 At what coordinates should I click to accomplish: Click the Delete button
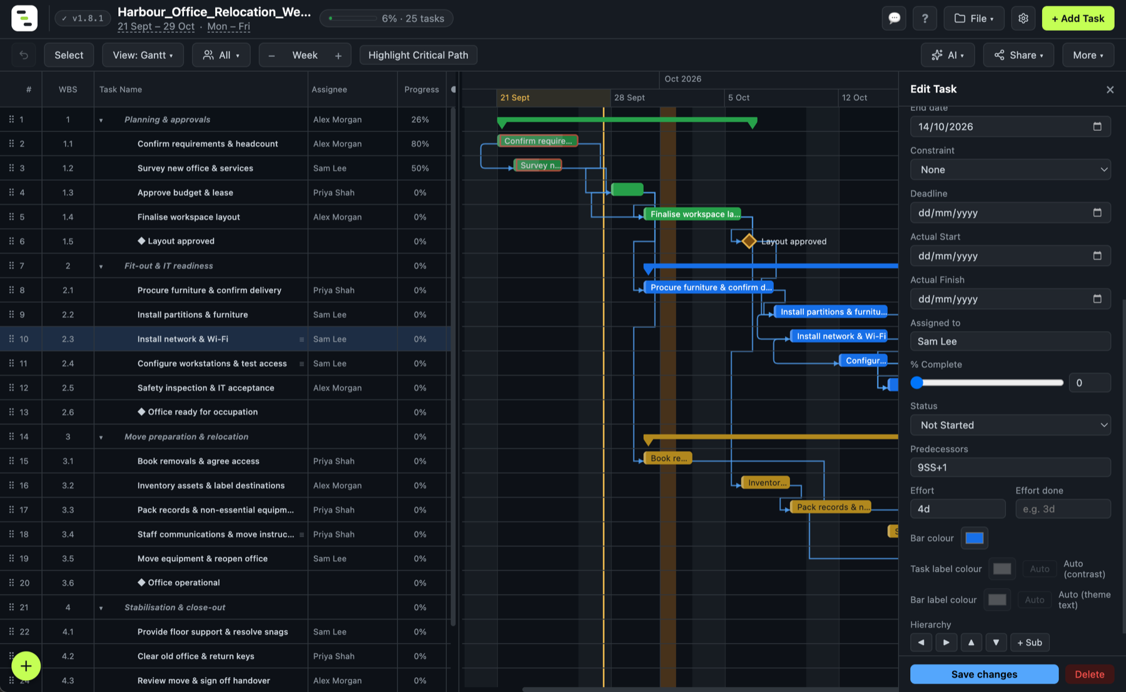click(x=1089, y=674)
